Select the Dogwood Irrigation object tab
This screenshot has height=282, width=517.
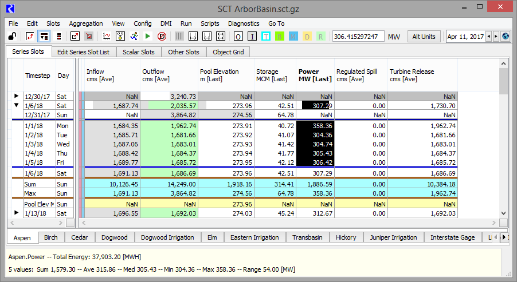pyautogui.click(x=167, y=237)
